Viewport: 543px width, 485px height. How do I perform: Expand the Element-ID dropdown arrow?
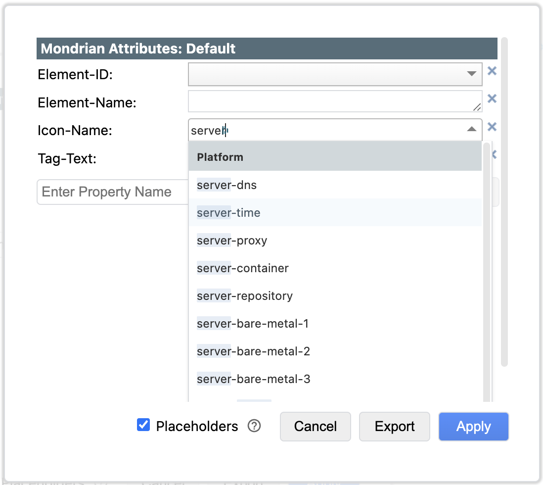(x=471, y=74)
